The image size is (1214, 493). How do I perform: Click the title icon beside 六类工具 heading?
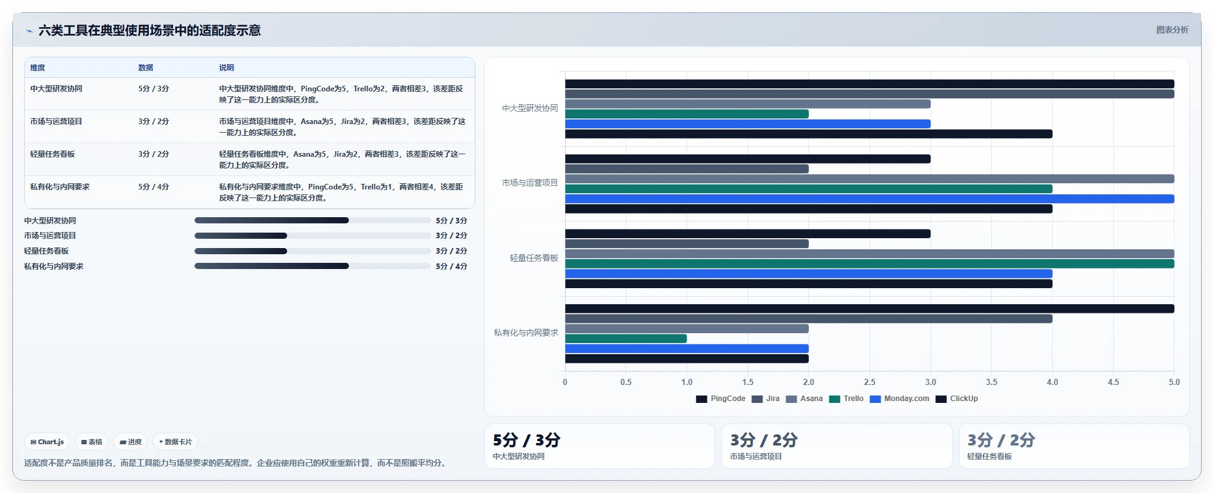(29, 31)
